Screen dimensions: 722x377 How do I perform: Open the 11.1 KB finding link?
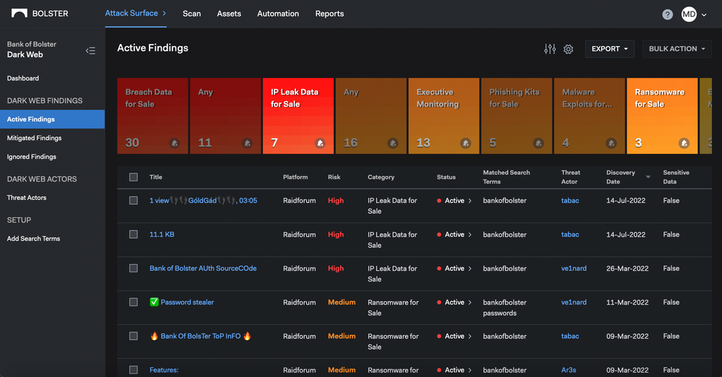click(x=162, y=234)
